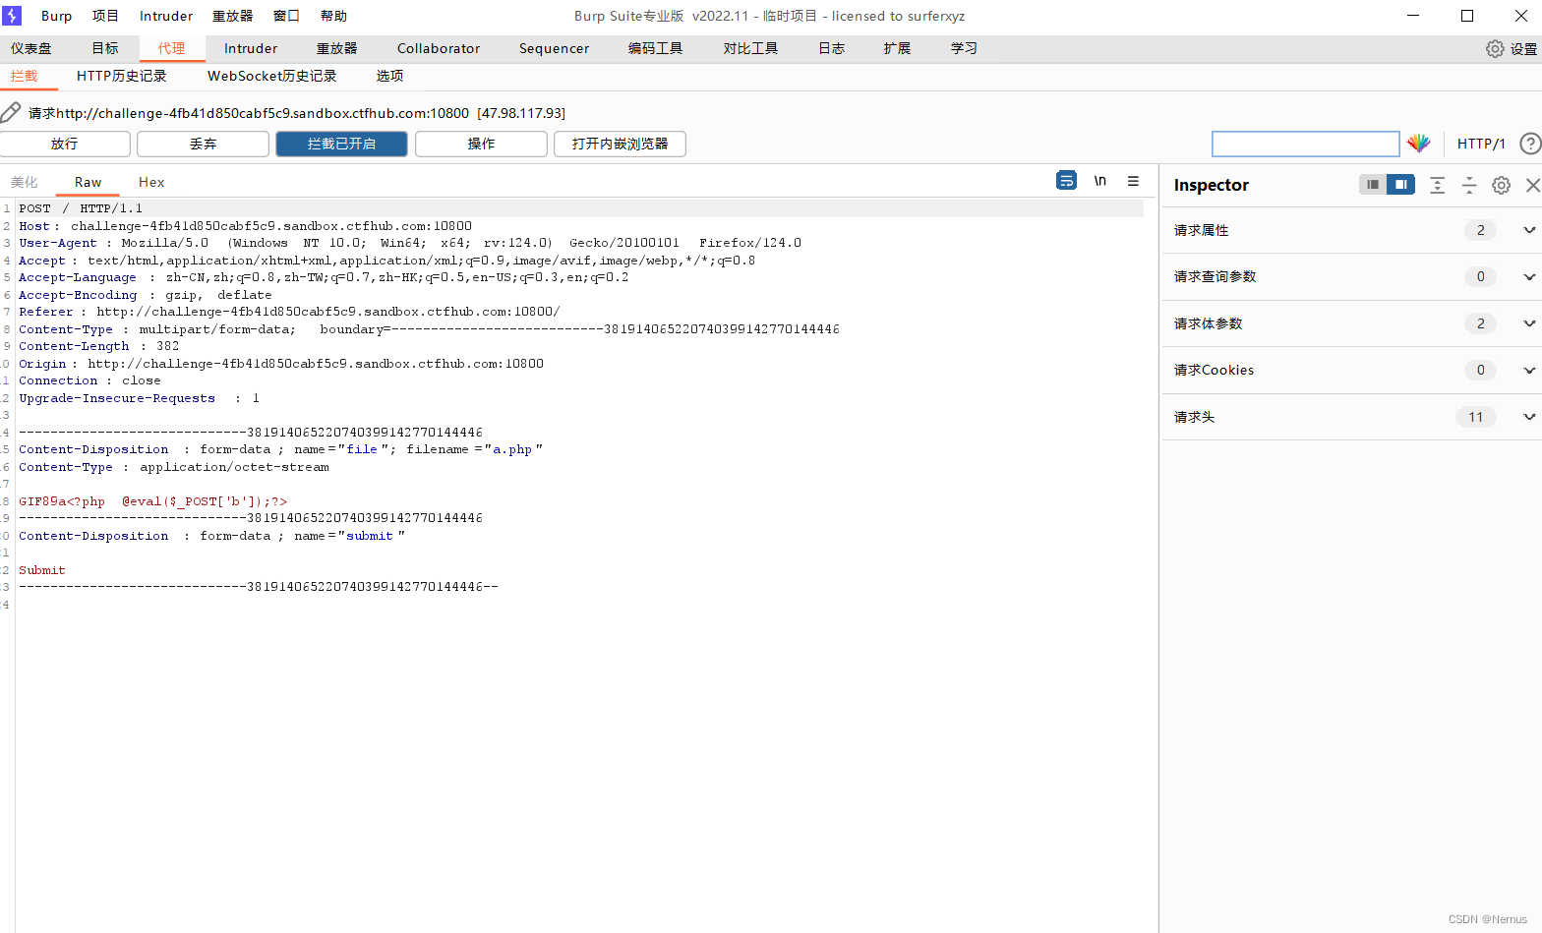Open the help question mark icon
Viewport: 1542px width, 933px height.
point(1530,144)
